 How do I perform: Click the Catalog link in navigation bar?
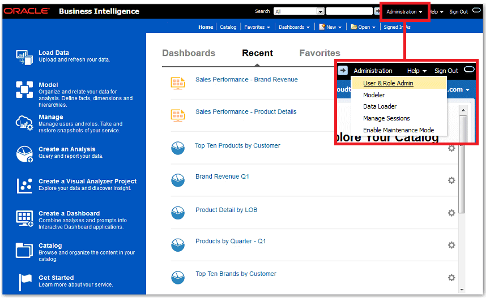point(228,27)
